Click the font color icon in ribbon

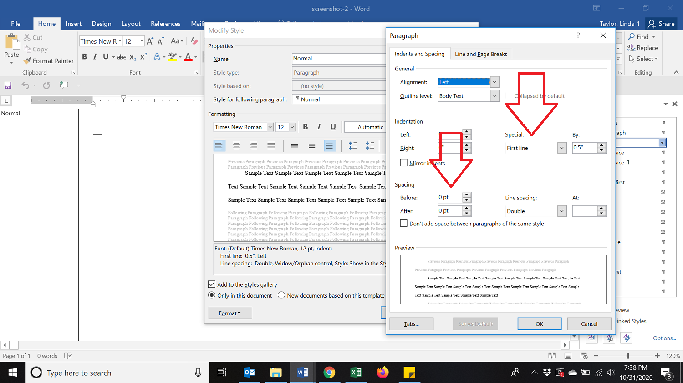click(x=188, y=57)
